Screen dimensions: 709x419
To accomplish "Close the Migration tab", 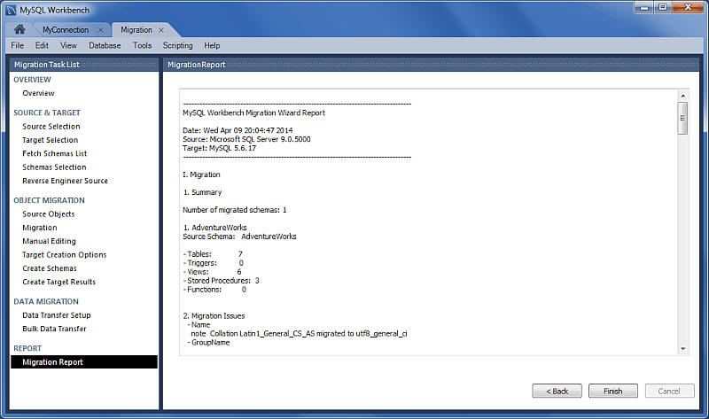I will pyautogui.click(x=161, y=30).
